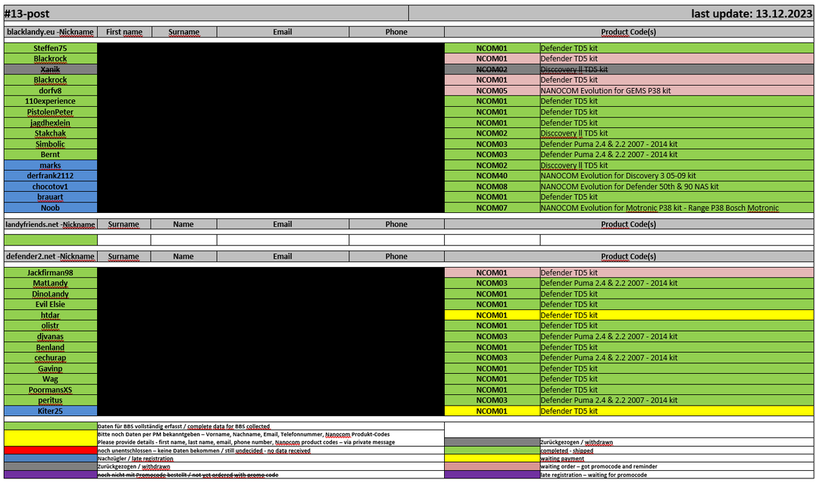Select the yellow 'Defender TD5 kit' in Kiter25 row
The image size is (816, 489).
(677, 411)
